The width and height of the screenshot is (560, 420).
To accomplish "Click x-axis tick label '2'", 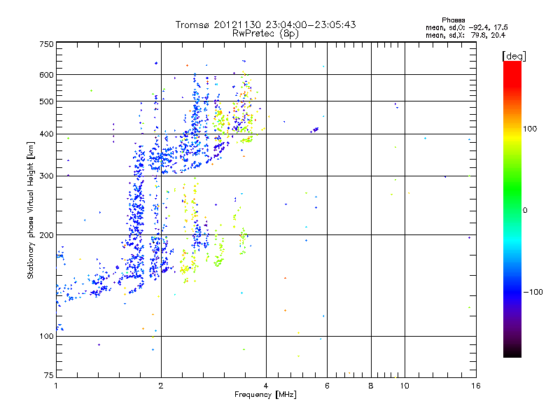I will click(x=161, y=386).
